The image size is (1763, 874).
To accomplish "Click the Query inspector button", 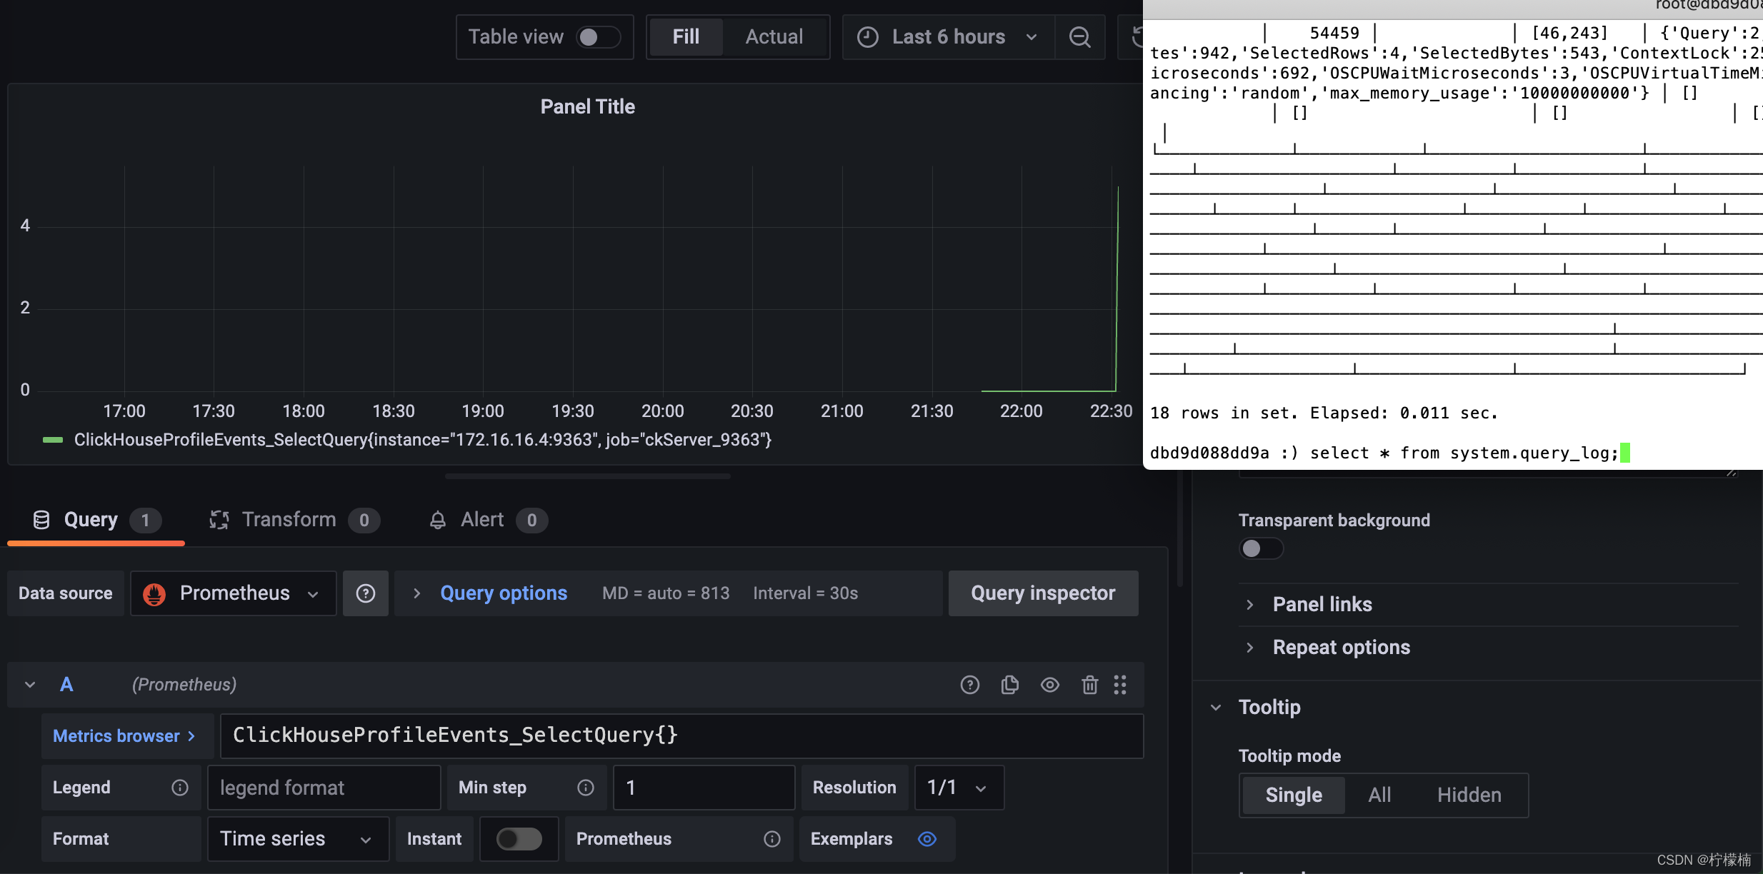I will tap(1044, 592).
